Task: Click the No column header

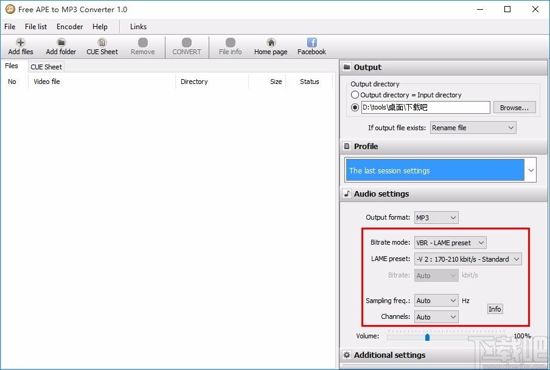Action: [15, 82]
